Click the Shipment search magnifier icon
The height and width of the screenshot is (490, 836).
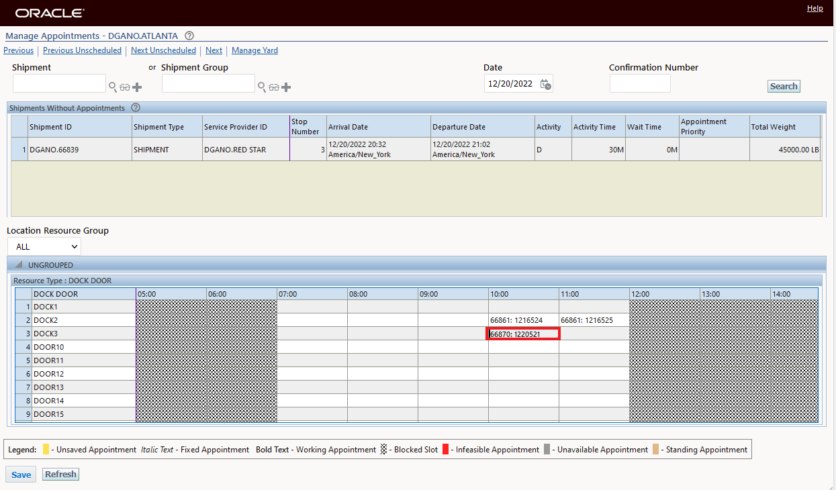coord(113,87)
